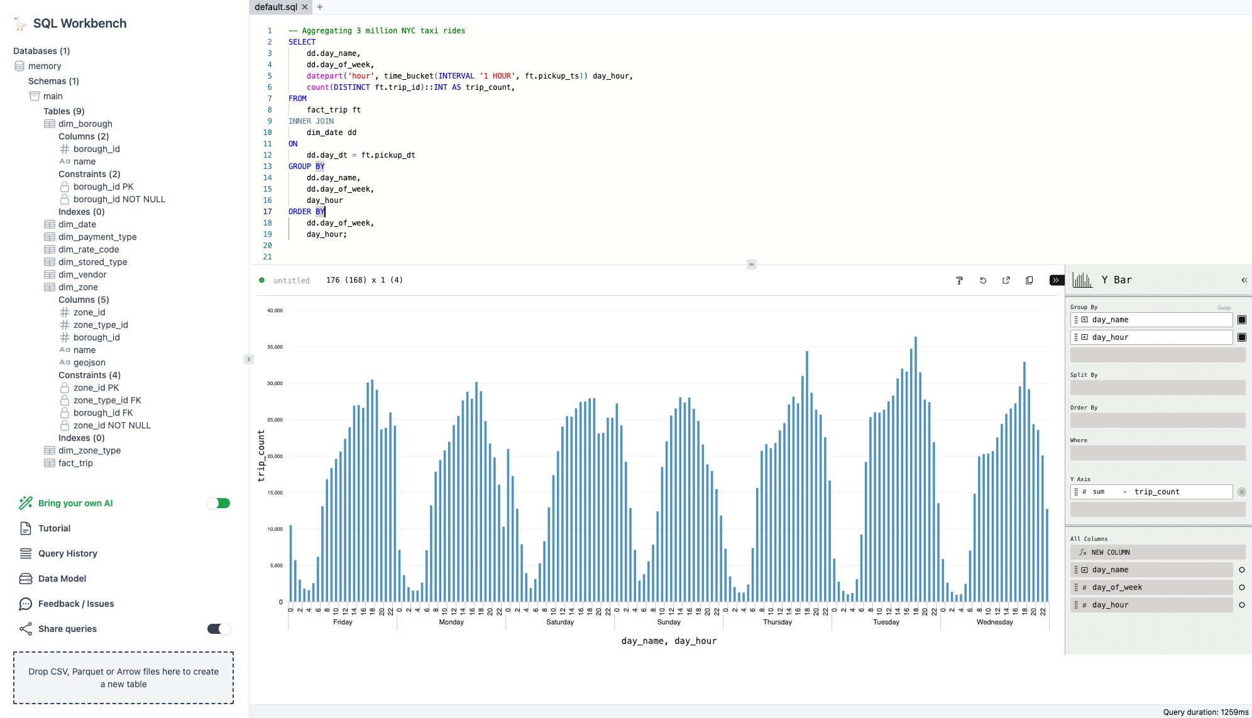
Task: Click the fx icon in NEW COLUMN
Action: (1083, 553)
